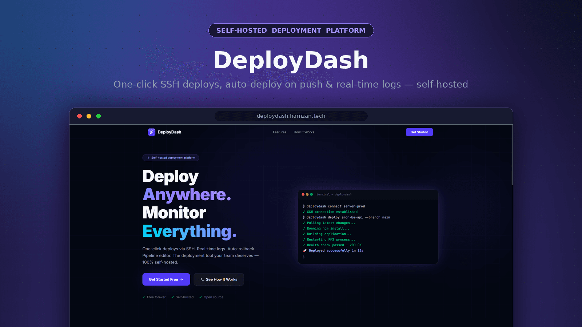Click the 'Anywhere.' purple heading word
This screenshot has width=582, height=327.
tap(187, 195)
